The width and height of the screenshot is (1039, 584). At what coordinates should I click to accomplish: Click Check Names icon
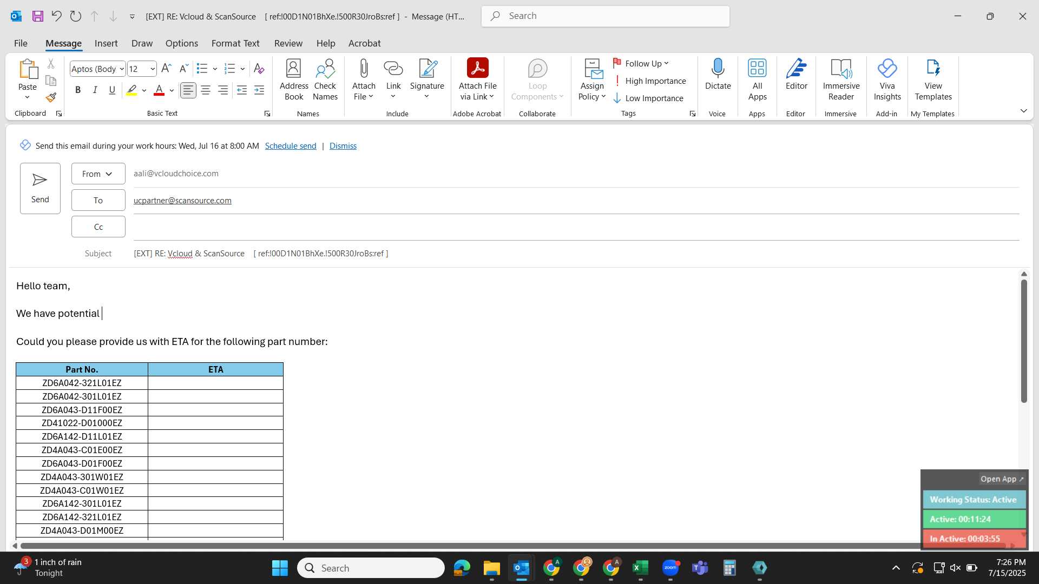325,80
